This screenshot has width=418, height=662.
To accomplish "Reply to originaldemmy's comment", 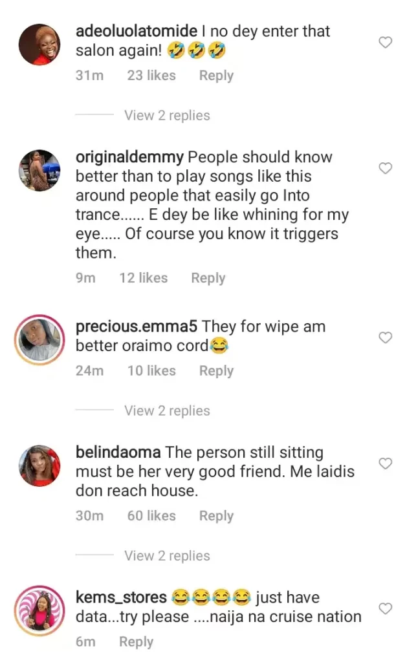I will point(208,278).
